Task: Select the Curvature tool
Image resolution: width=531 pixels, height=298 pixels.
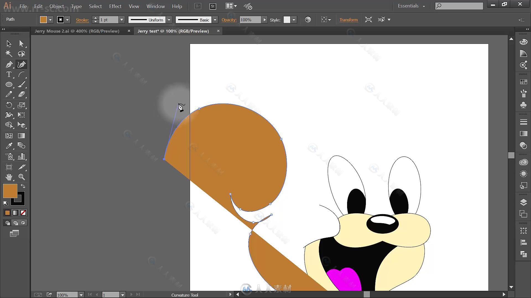Action: coord(22,65)
